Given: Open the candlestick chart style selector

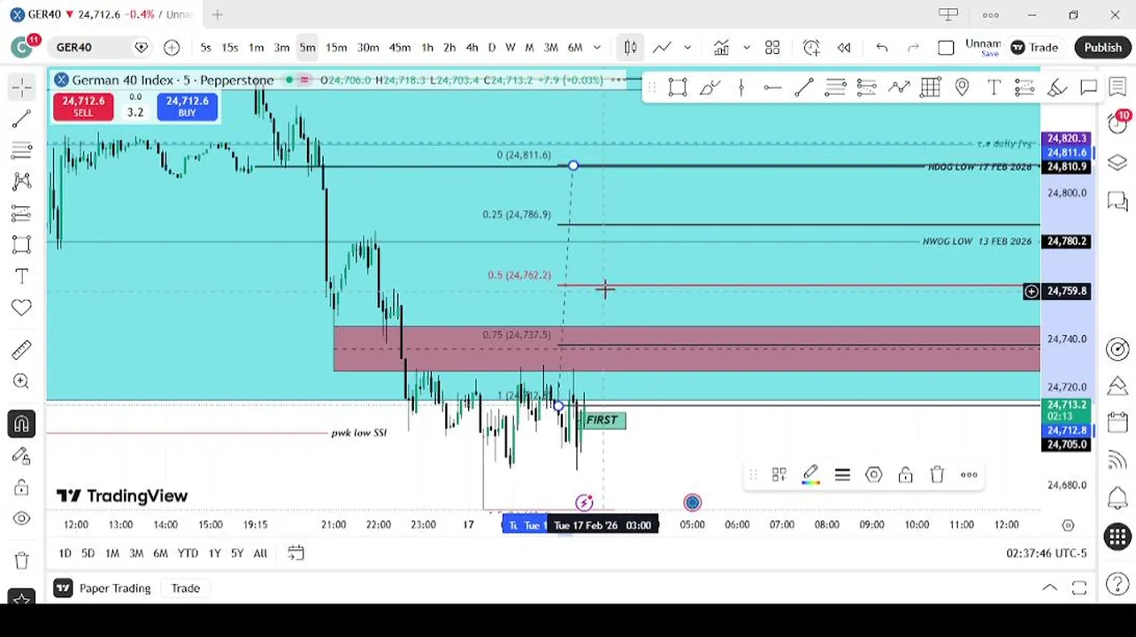Looking at the screenshot, I should [x=630, y=47].
